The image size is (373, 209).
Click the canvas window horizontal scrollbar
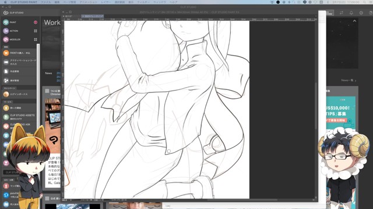pyautogui.click(x=242, y=200)
